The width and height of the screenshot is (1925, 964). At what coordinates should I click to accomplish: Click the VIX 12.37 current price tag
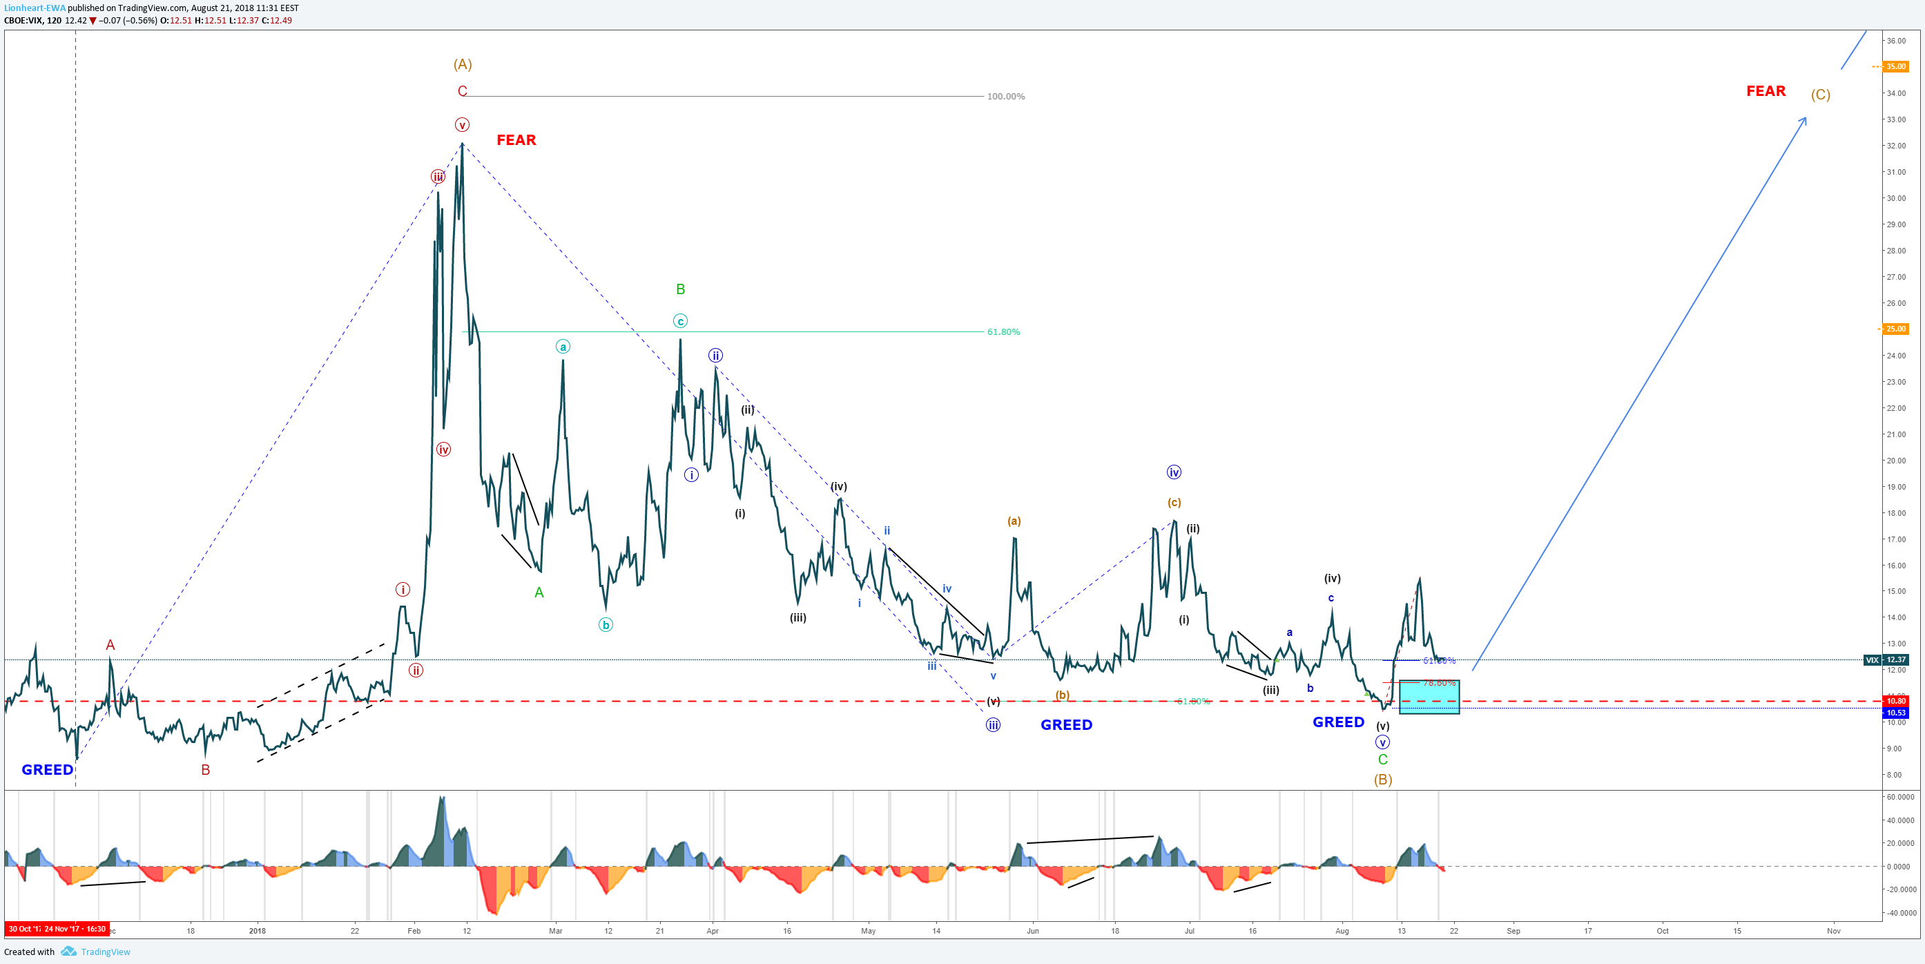[1887, 660]
